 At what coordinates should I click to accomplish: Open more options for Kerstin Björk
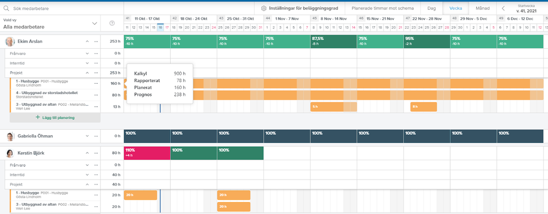(96, 153)
